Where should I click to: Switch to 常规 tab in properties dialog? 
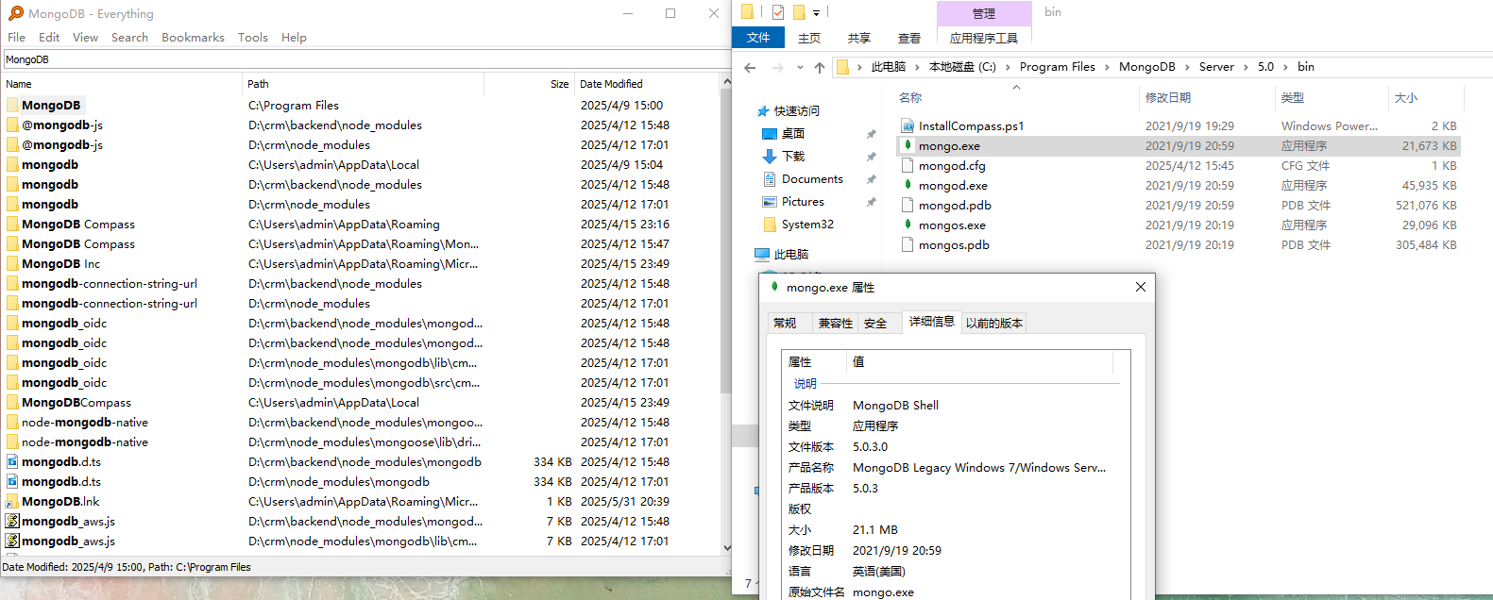785,324
